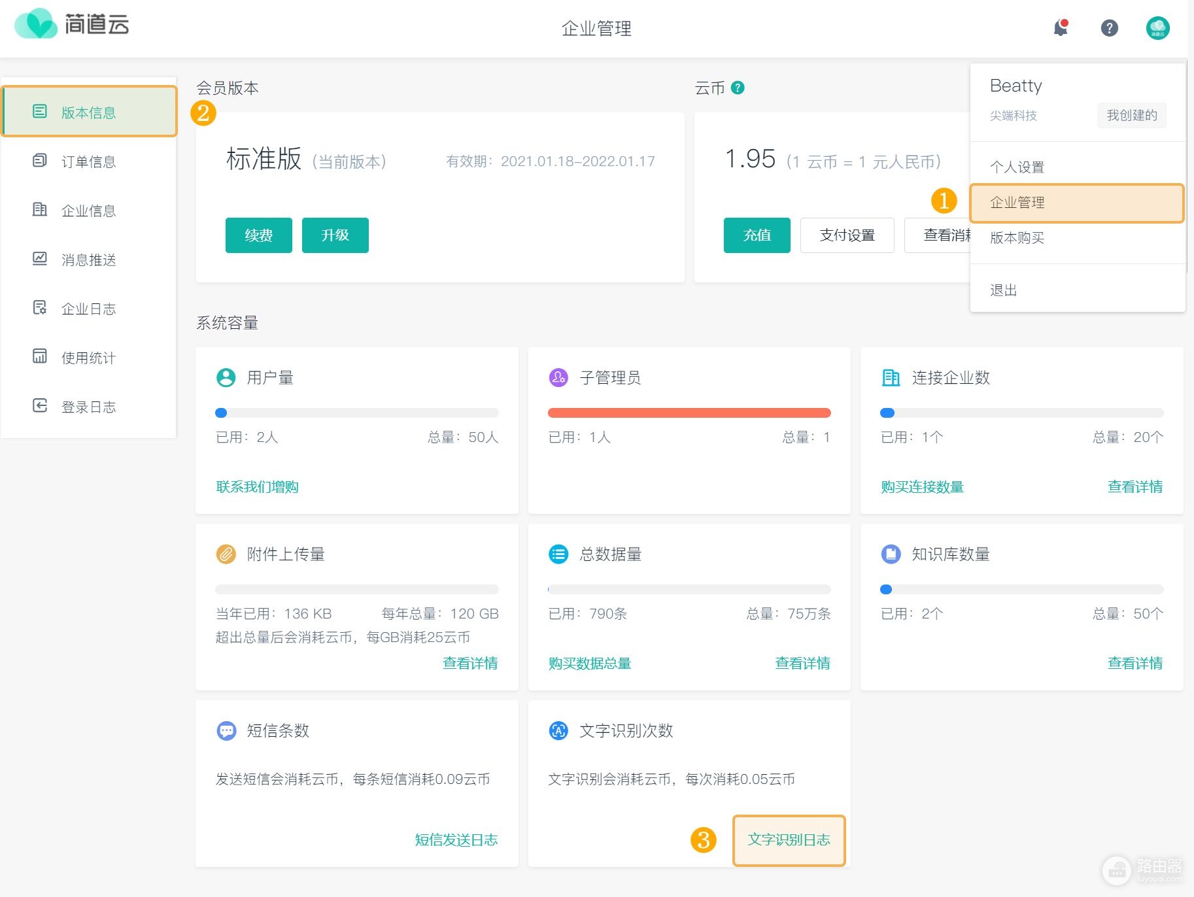Click 联系我们增购 link
Image resolution: width=1194 pixels, height=897 pixels.
coord(258,487)
